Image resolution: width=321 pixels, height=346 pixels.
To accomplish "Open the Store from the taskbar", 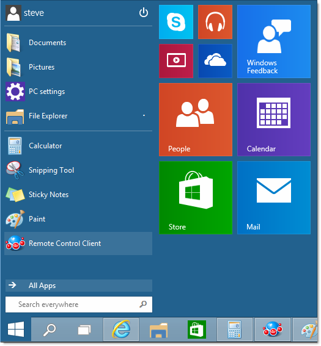I will click(x=197, y=330).
